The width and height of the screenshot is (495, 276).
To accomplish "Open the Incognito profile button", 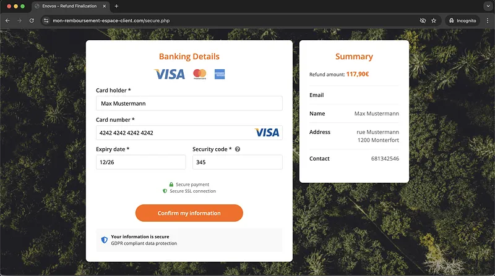I will coord(461,20).
